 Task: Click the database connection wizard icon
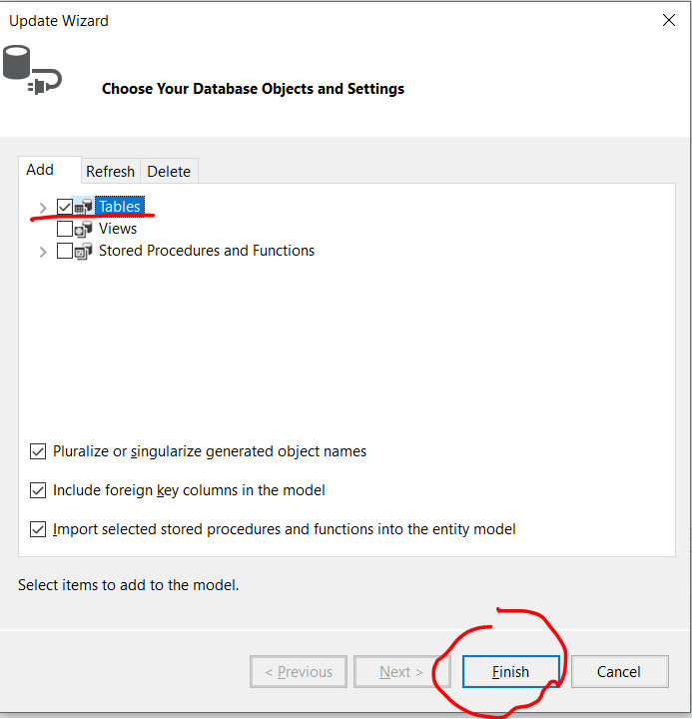(32, 70)
